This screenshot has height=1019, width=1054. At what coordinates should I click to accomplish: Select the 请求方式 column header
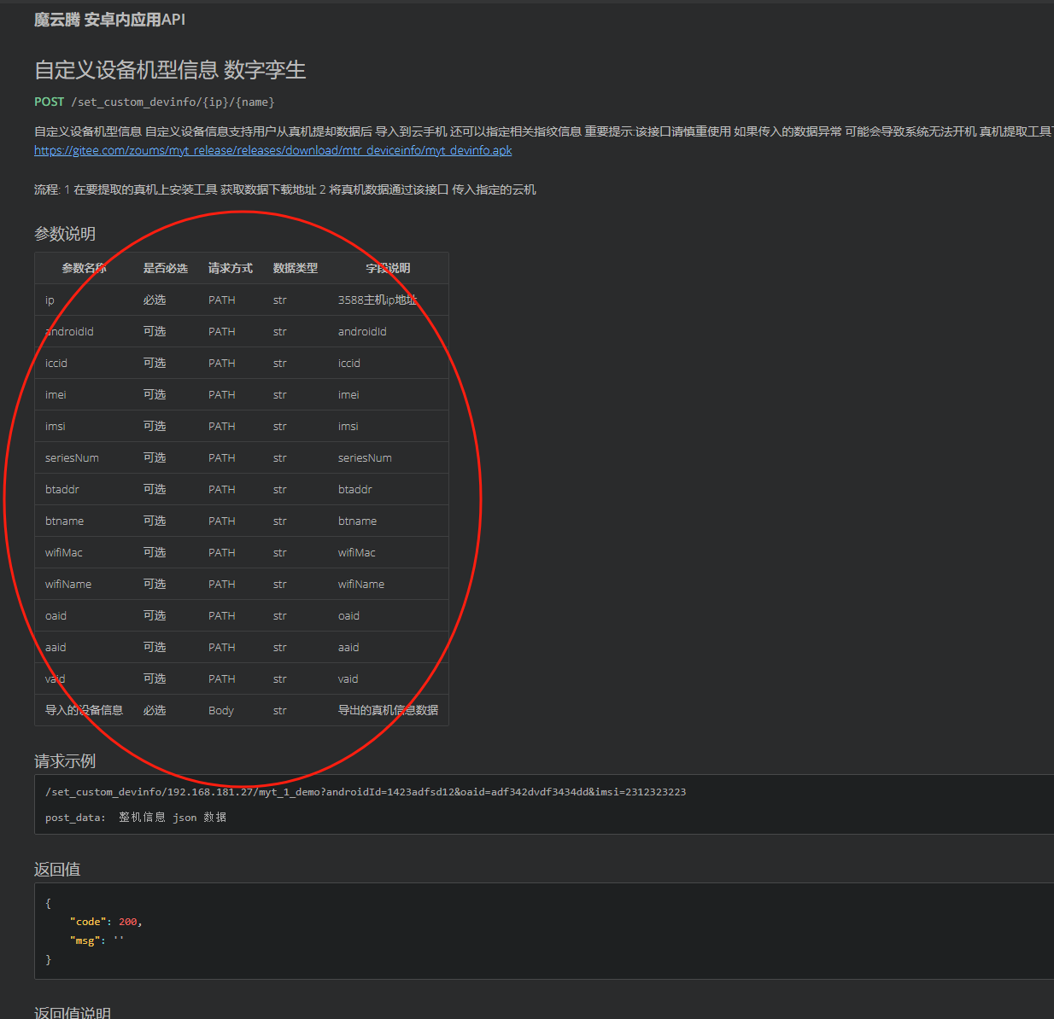(229, 268)
